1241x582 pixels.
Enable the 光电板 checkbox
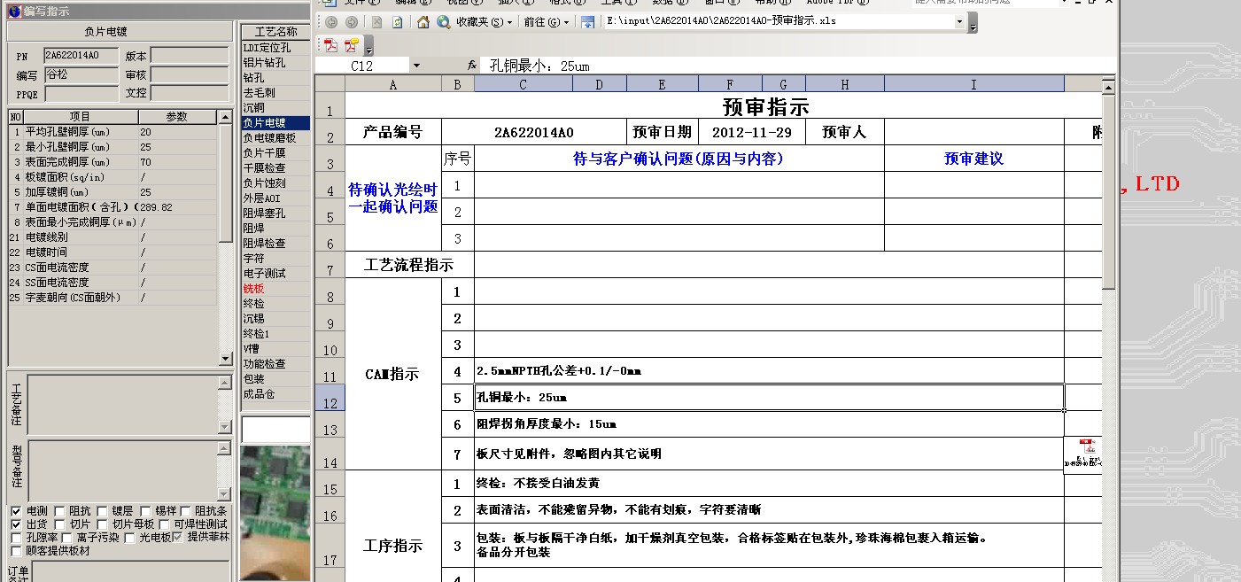click(x=129, y=537)
